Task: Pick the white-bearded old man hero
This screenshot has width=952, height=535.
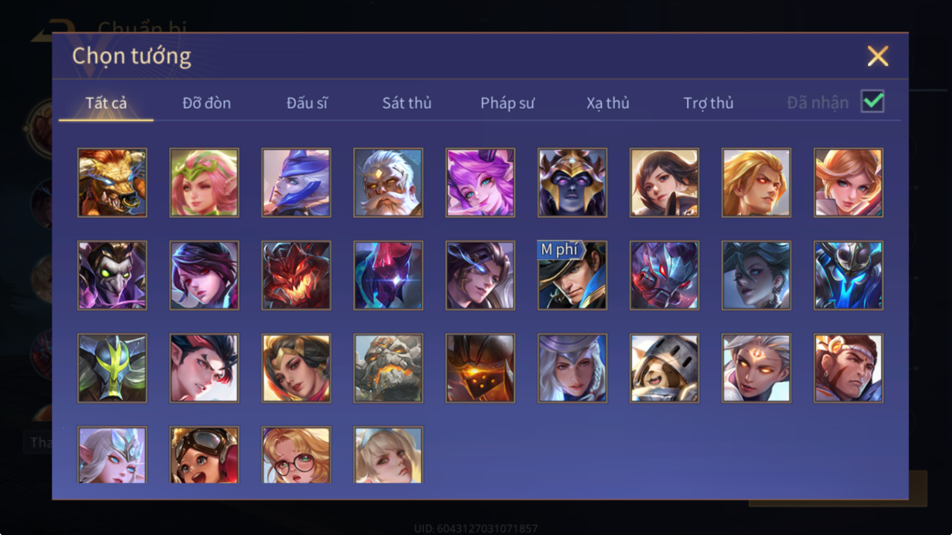Action: point(388,183)
